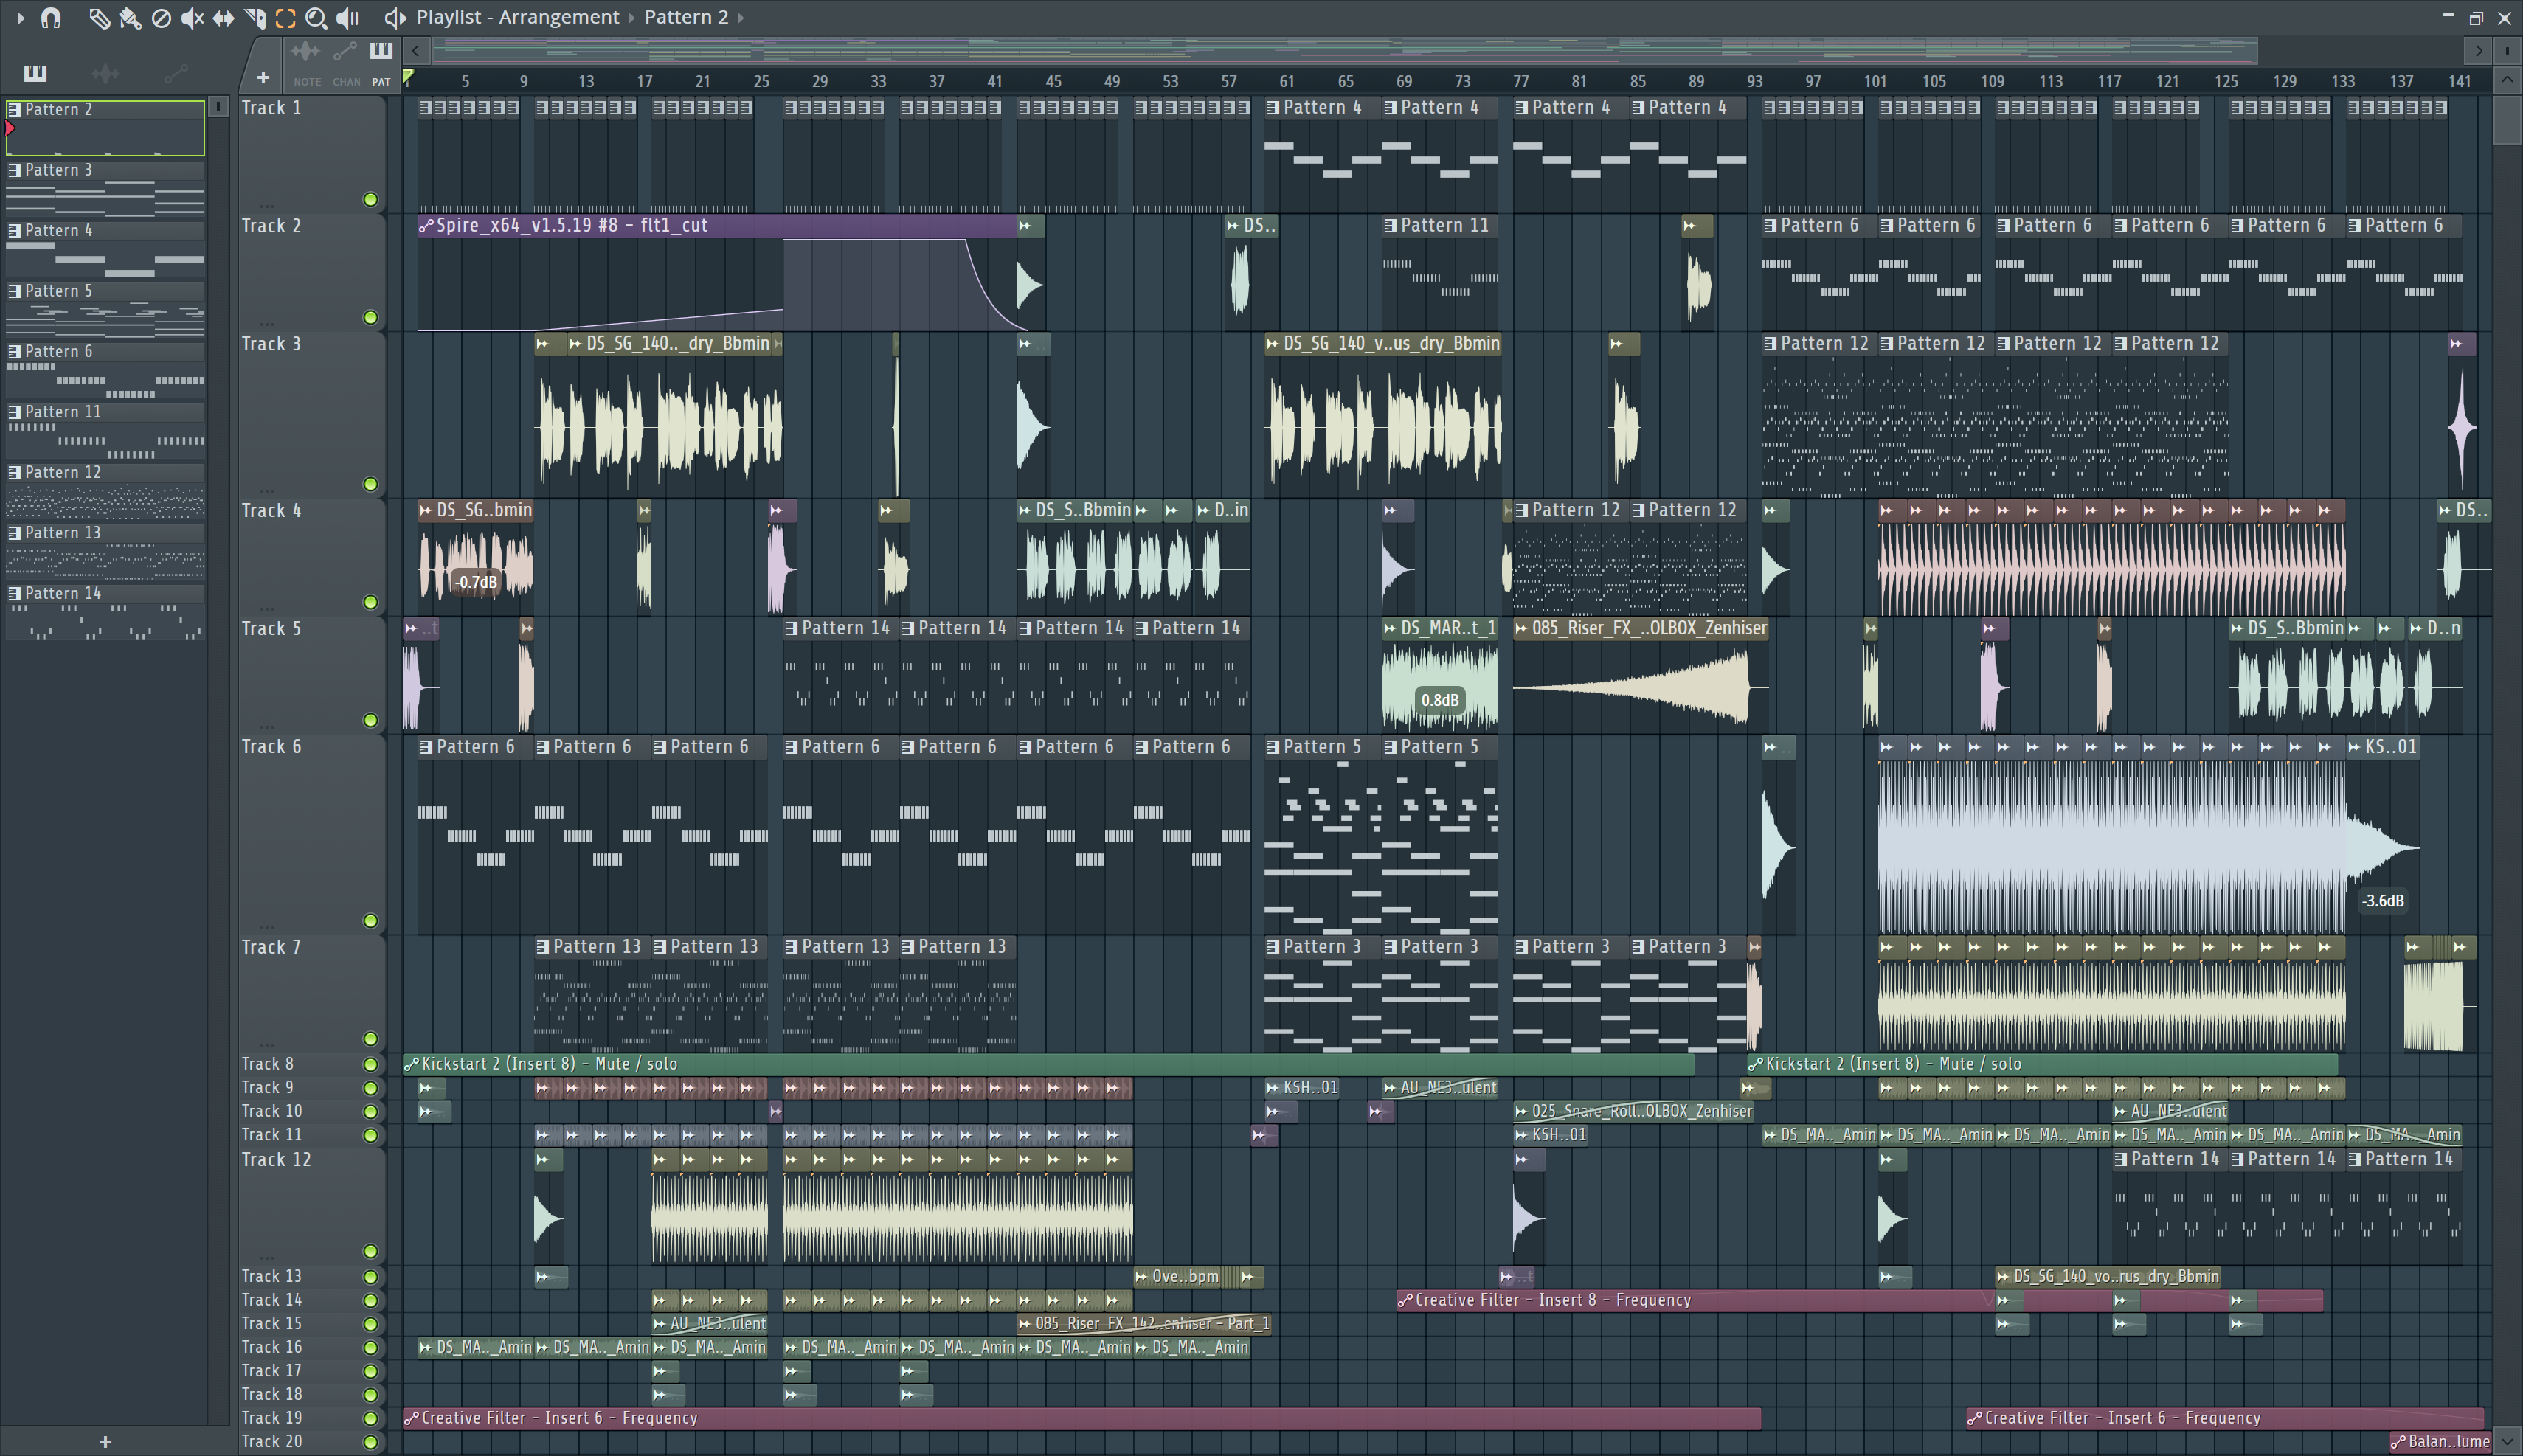
Task: Mute Track 8 with its green LED
Action: (370, 1064)
